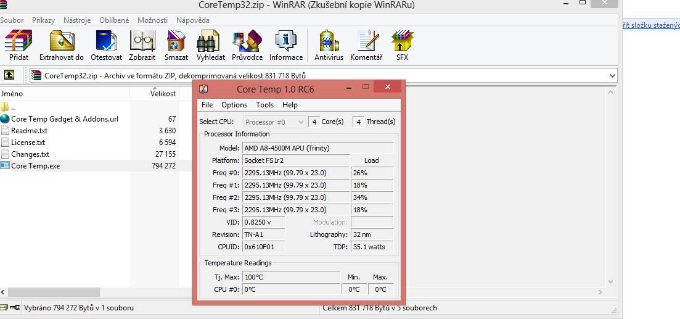The height and width of the screenshot is (319, 680).
Task: Click the Core Temp window title icon
Action: [x=203, y=89]
